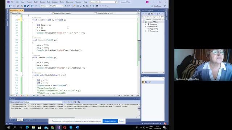Viewport: 232px width, 130px height.
Task: Open the editor zoom percentage dropdown
Action: point(13,95)
